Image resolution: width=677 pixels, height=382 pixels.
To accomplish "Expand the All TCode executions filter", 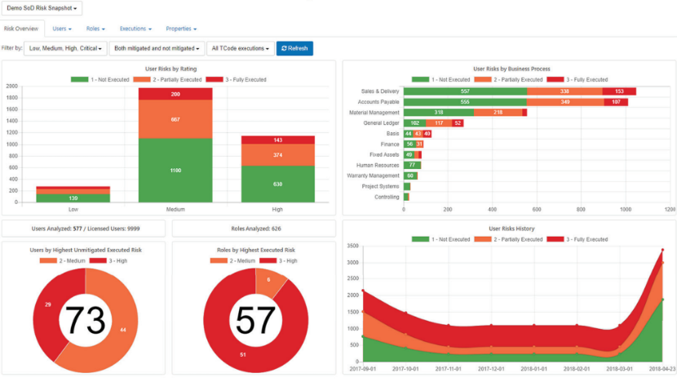I will (x=240, y=48).
